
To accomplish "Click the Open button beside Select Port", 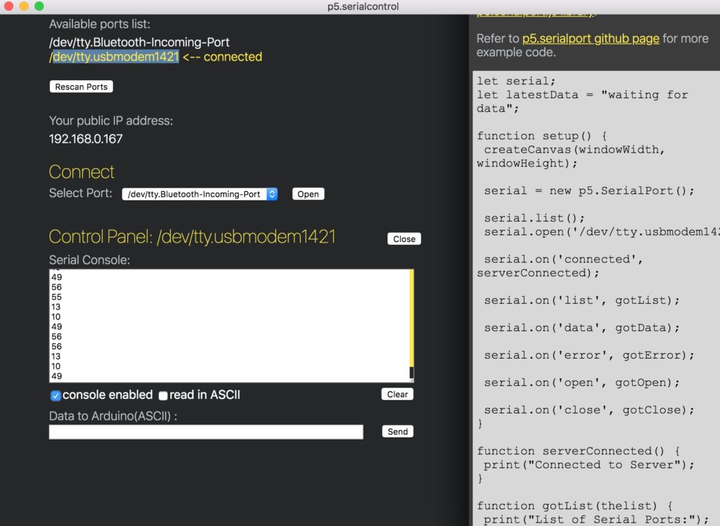I will tap(308, 194).
